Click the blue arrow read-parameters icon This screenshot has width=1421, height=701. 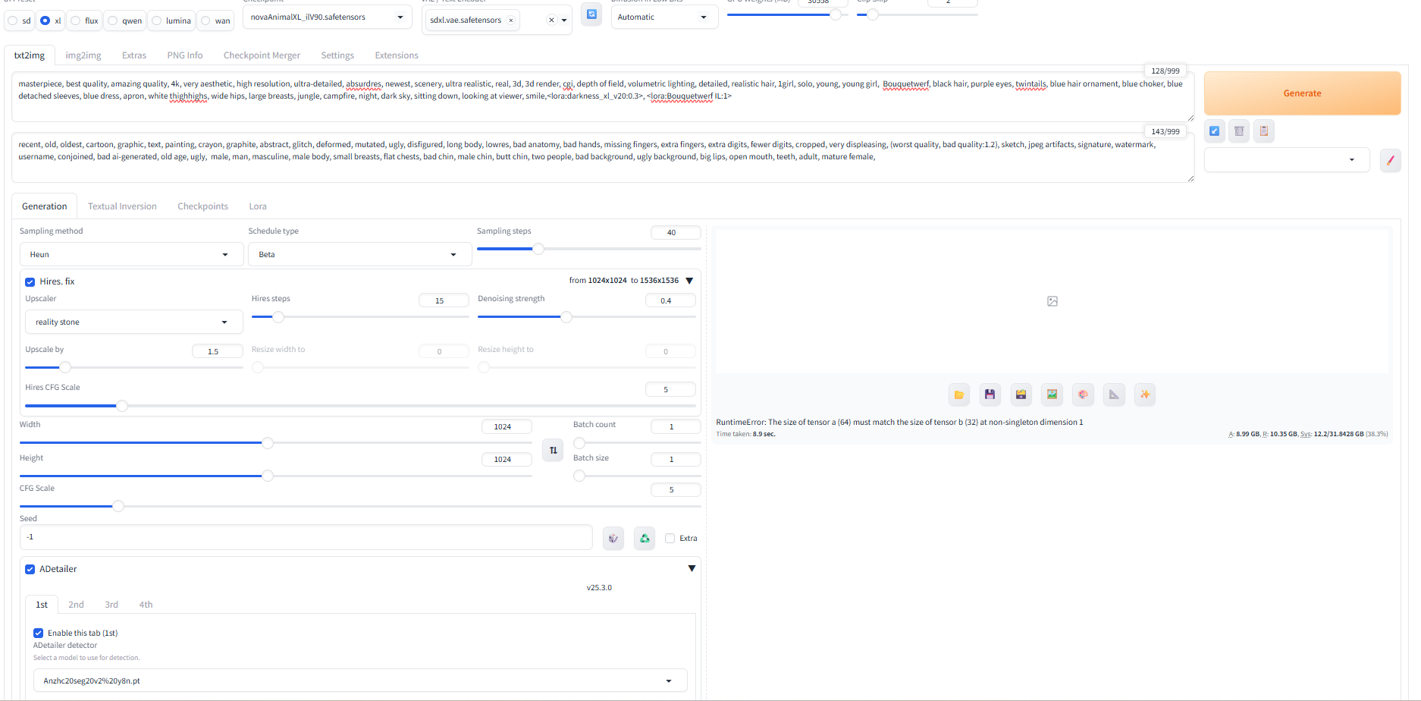click(1215, 131)
